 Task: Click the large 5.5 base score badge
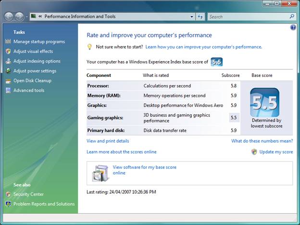coord(264,102)
